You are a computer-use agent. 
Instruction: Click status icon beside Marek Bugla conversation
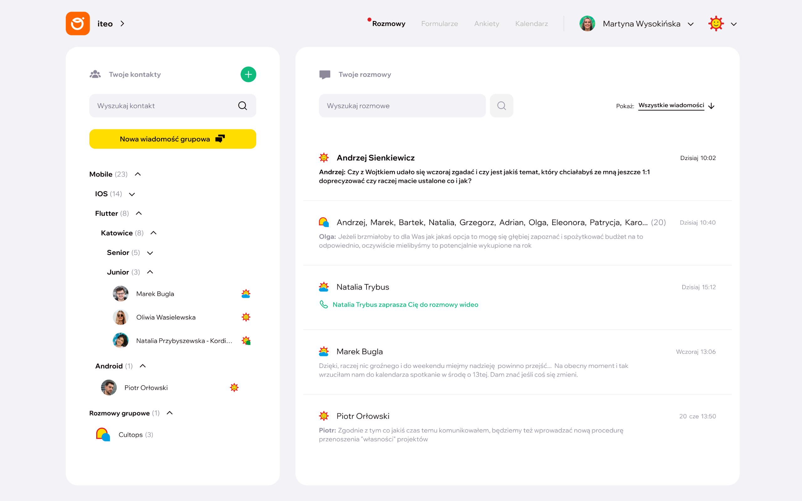[x=324, y=352]
